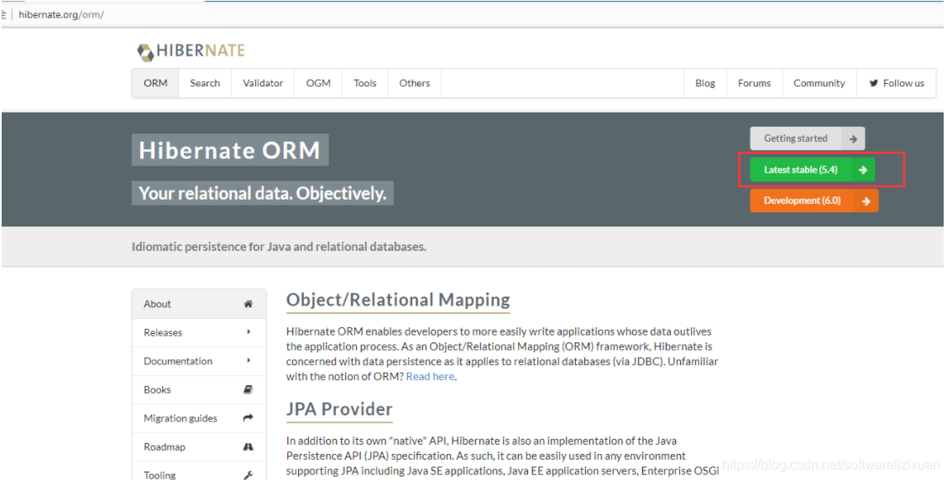Viewport: 947px width, 480px height.
Task: Visit the Blog link
Action: click(x=705, y=83)
